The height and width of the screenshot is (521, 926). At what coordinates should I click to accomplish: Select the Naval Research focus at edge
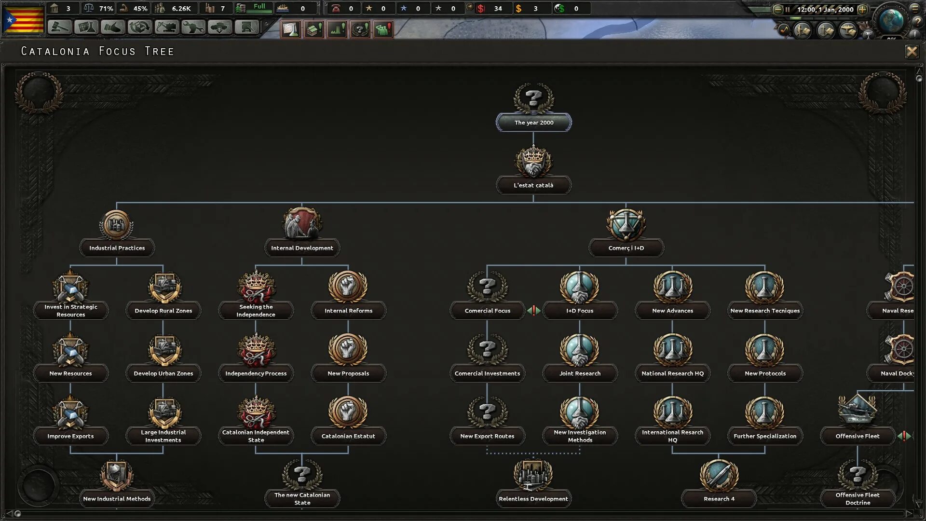pyautogui.click(x=891, y=296)
